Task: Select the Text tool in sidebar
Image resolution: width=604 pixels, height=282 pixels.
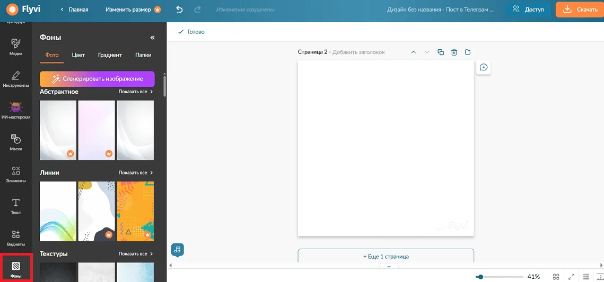Action: point(16,206)
